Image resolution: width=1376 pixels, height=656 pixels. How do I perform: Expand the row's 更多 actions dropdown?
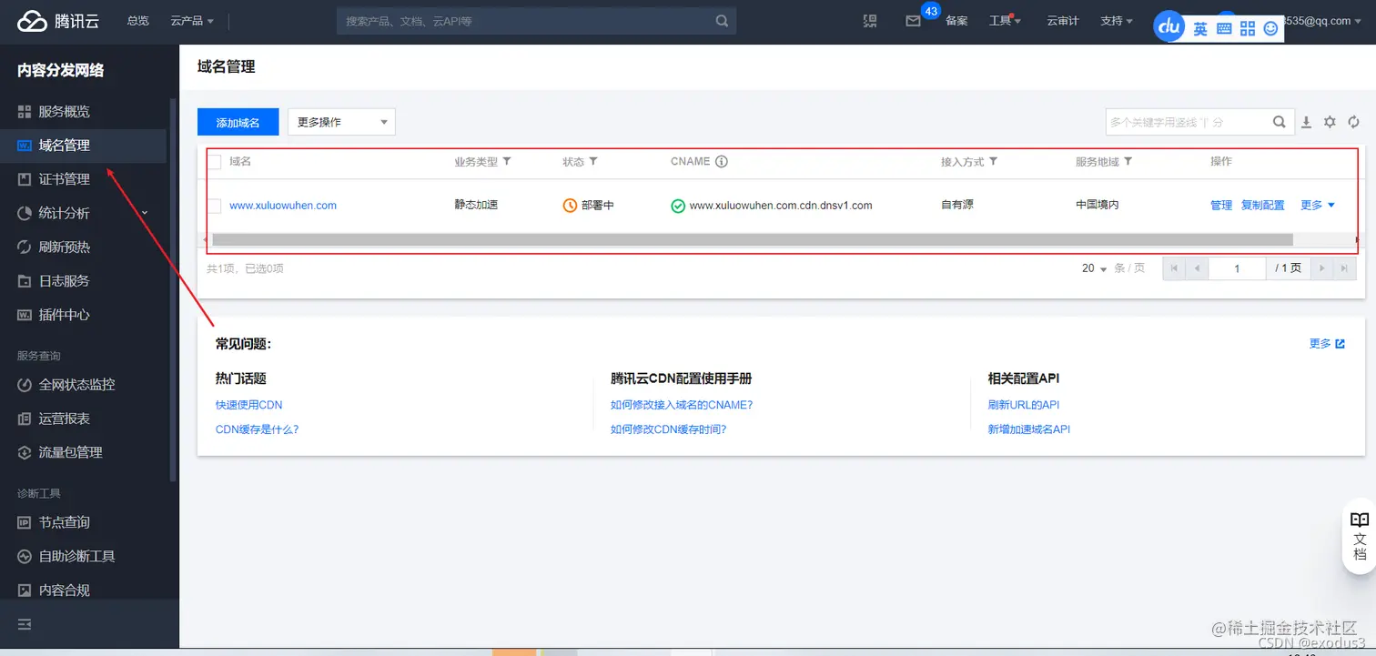point(1318,206)
